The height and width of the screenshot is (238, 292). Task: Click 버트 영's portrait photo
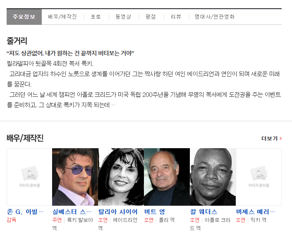click(167, 177)
